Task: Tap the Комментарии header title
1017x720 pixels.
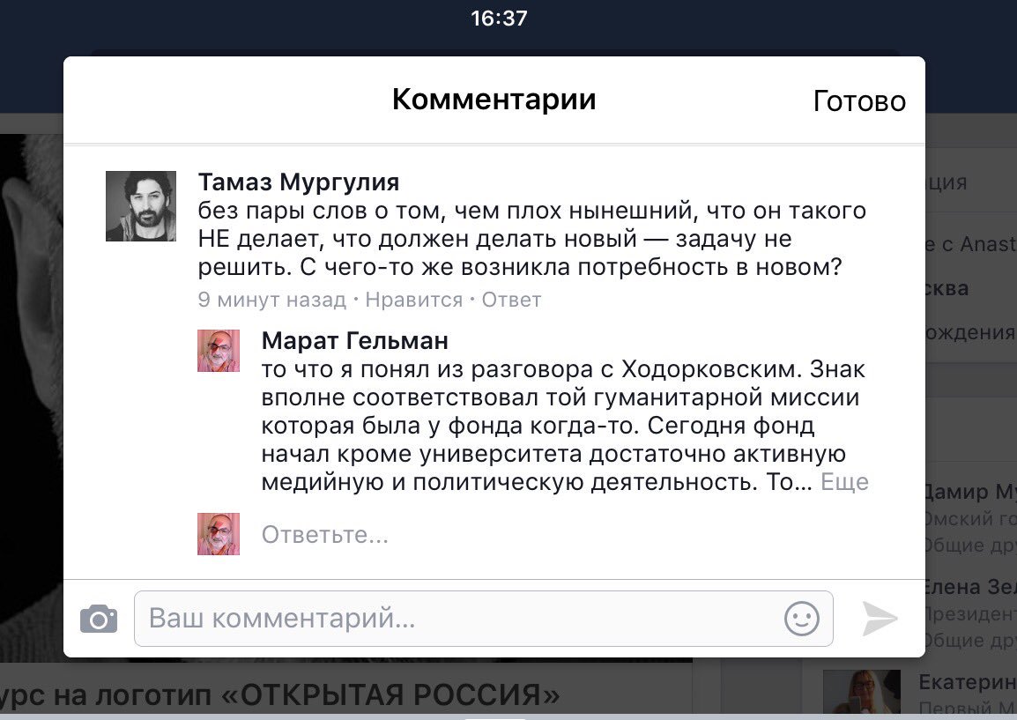Action: coord(494,100)
